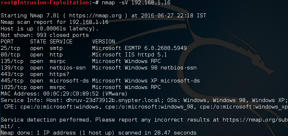288x136 pixels.
Task: Select the 80/tcp http IIS line
Action: 84,55
